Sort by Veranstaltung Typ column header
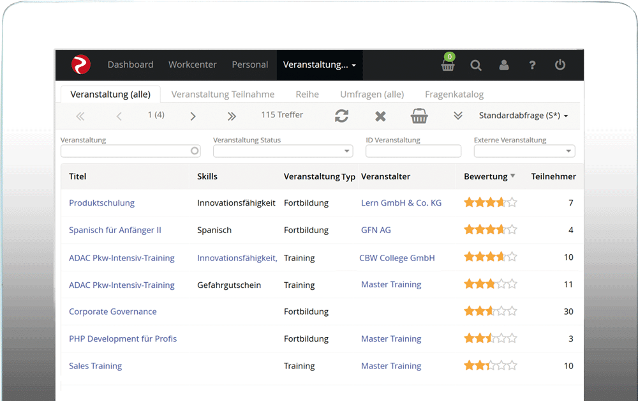 pos(320,177)
